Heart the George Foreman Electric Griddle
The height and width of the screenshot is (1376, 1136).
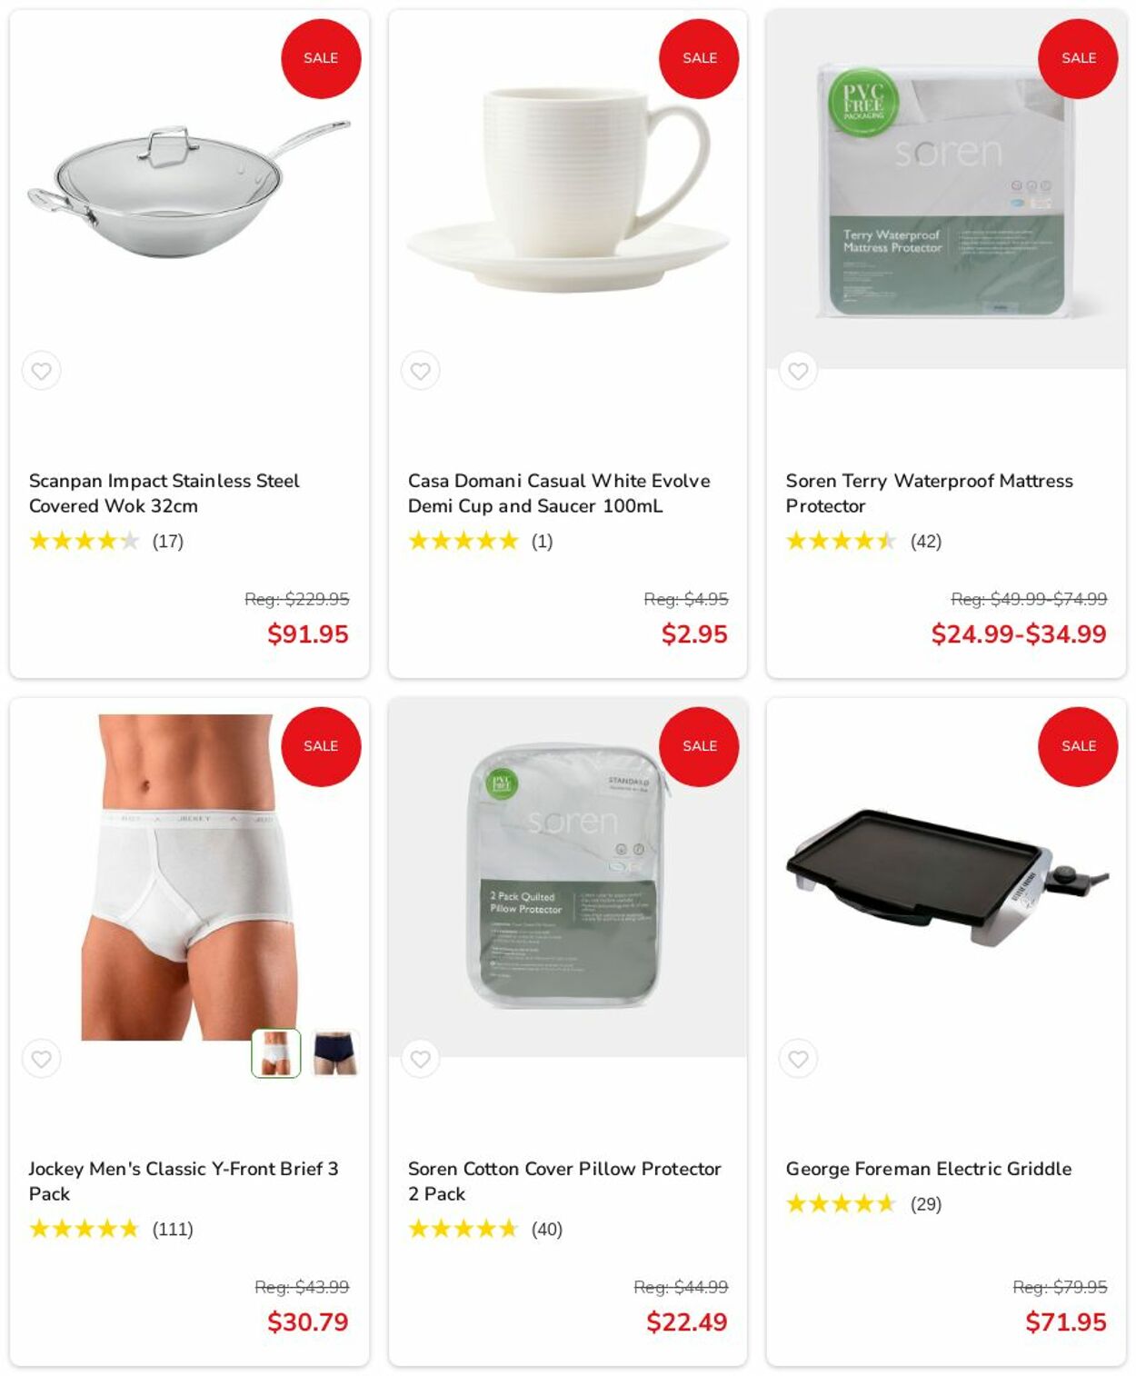[798, 1059]
